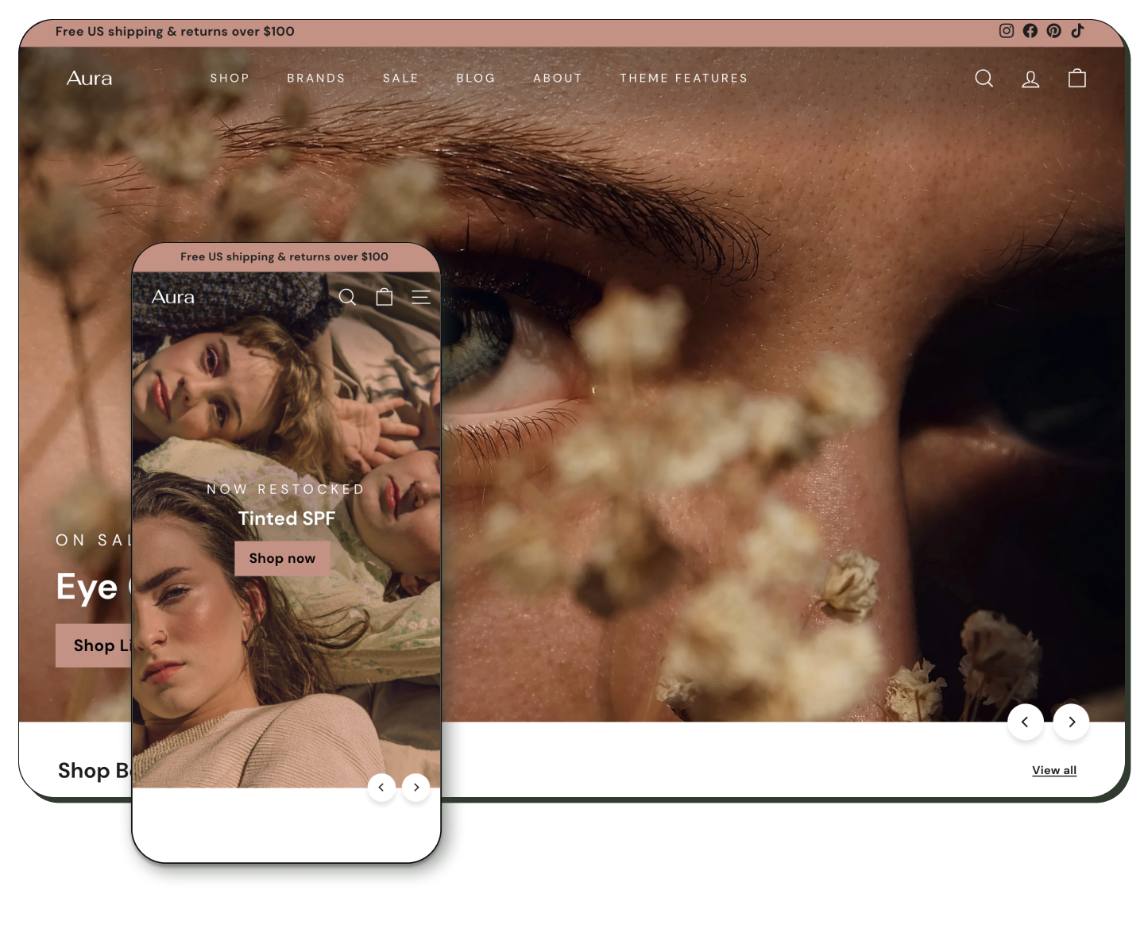Expand the mobile hamburger menu
Viewport: 1144px width, 940px height.
[421, 297]
